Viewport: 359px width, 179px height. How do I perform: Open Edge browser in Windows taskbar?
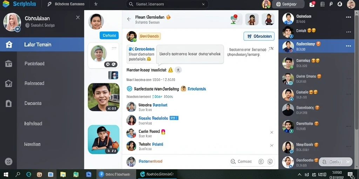(29, 174)
